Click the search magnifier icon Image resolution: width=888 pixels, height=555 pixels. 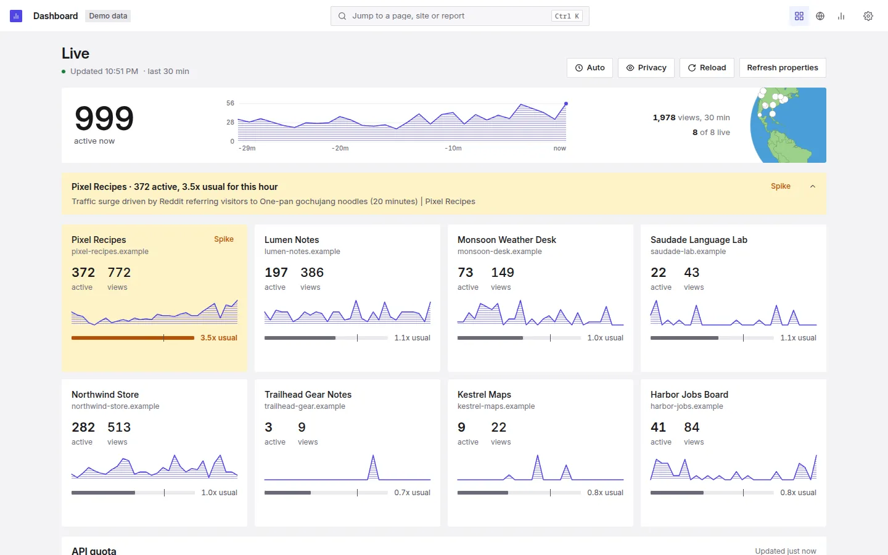pyautogui.click(x=342, y=16)
